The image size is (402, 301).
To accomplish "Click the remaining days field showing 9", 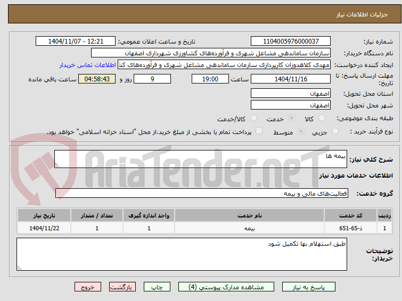I will [x=152, y=79].
